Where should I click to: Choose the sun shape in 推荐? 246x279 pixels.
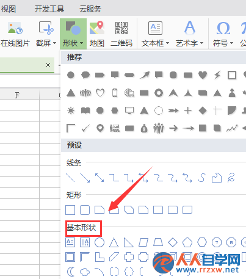tap(71, 111)
